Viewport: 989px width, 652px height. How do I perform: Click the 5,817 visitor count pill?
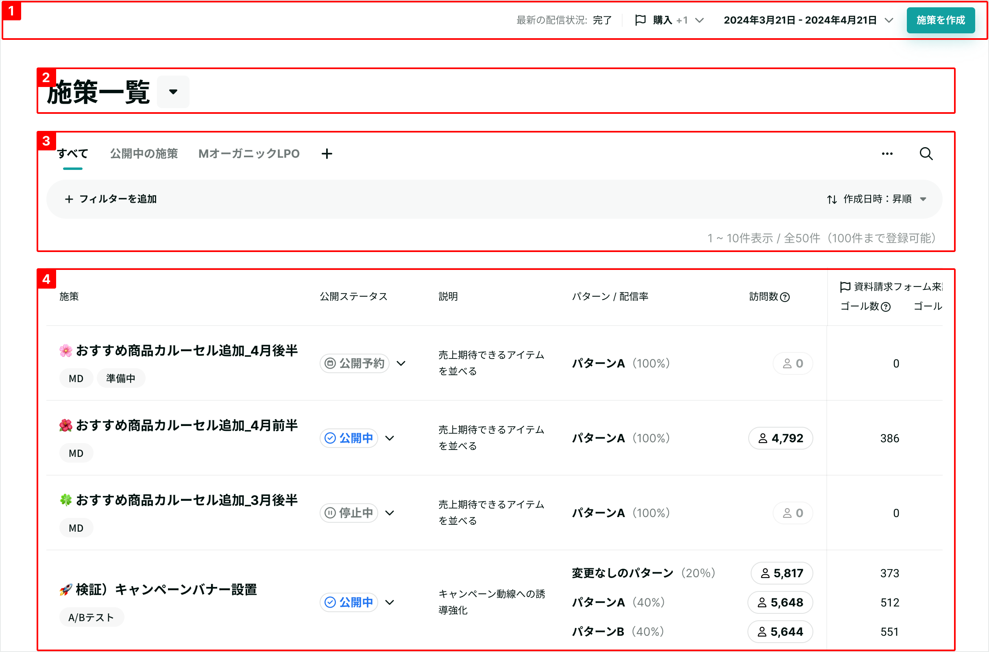point(782,574)
